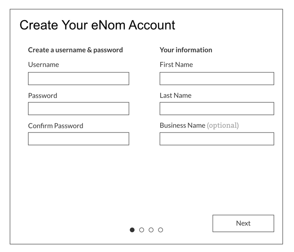Switch to the fourth step dot
The height and width of the screenshot is (252, 294).
point(161,230)
